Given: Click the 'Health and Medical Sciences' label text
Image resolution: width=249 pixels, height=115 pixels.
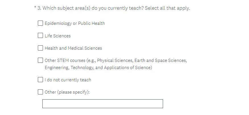Looking at the screenshot, I should [x=73, y=48].
